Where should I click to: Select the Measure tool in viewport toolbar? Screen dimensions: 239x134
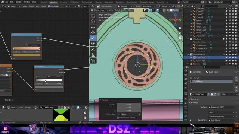point(93,55)
